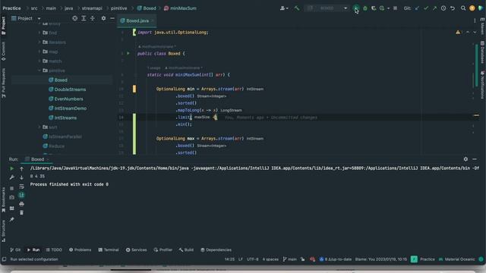Click Material Oceanic theme in status bar

[x=457, y=259]
